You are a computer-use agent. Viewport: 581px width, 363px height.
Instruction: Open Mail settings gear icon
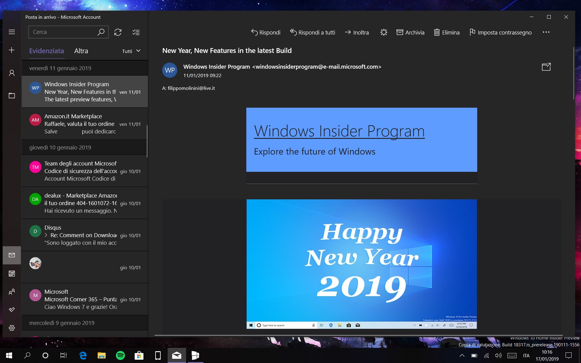click(12, 328)
